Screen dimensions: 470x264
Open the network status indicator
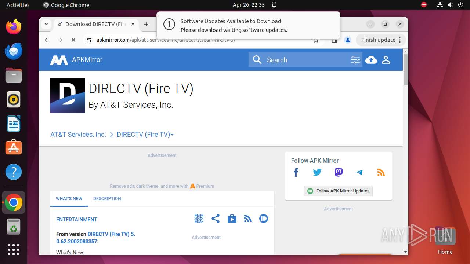coord(440,5)
